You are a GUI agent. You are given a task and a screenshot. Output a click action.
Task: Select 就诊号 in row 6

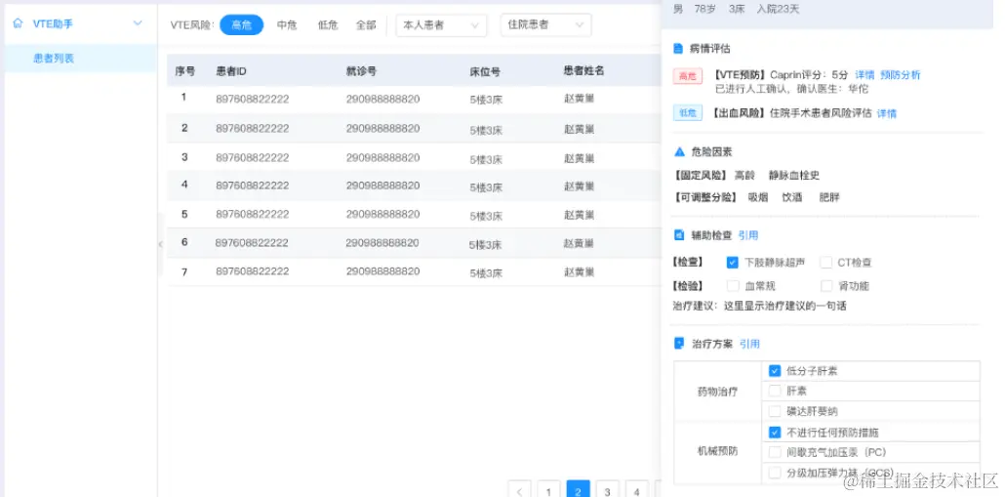point(382,243)
